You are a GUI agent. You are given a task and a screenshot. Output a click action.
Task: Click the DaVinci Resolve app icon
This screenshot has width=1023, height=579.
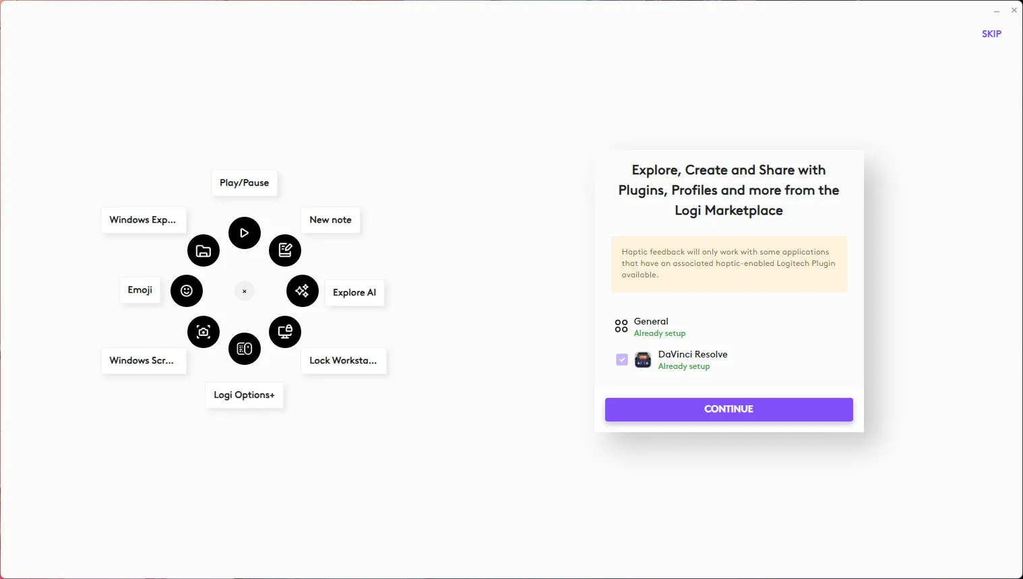tap(643, 360)
